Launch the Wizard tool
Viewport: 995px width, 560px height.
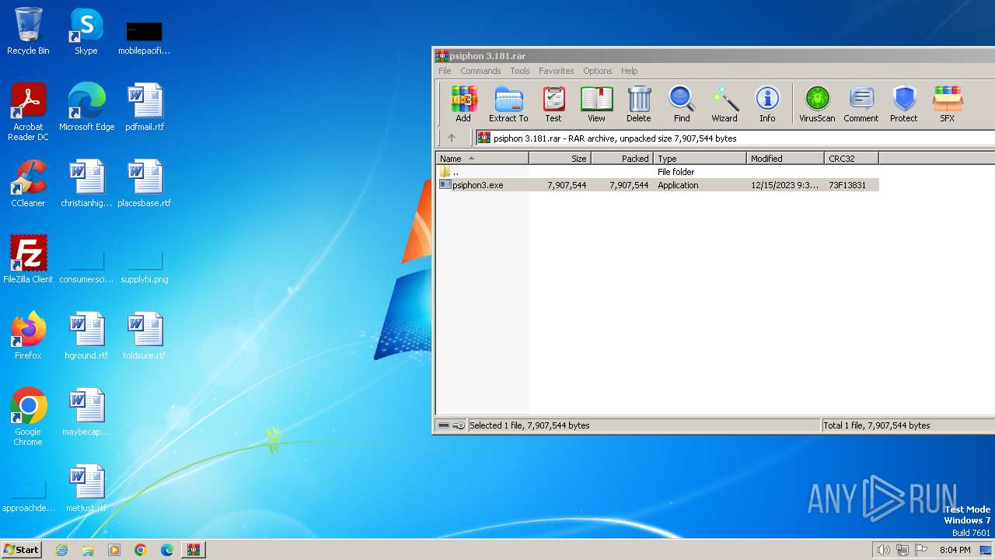tap(724, 104)
